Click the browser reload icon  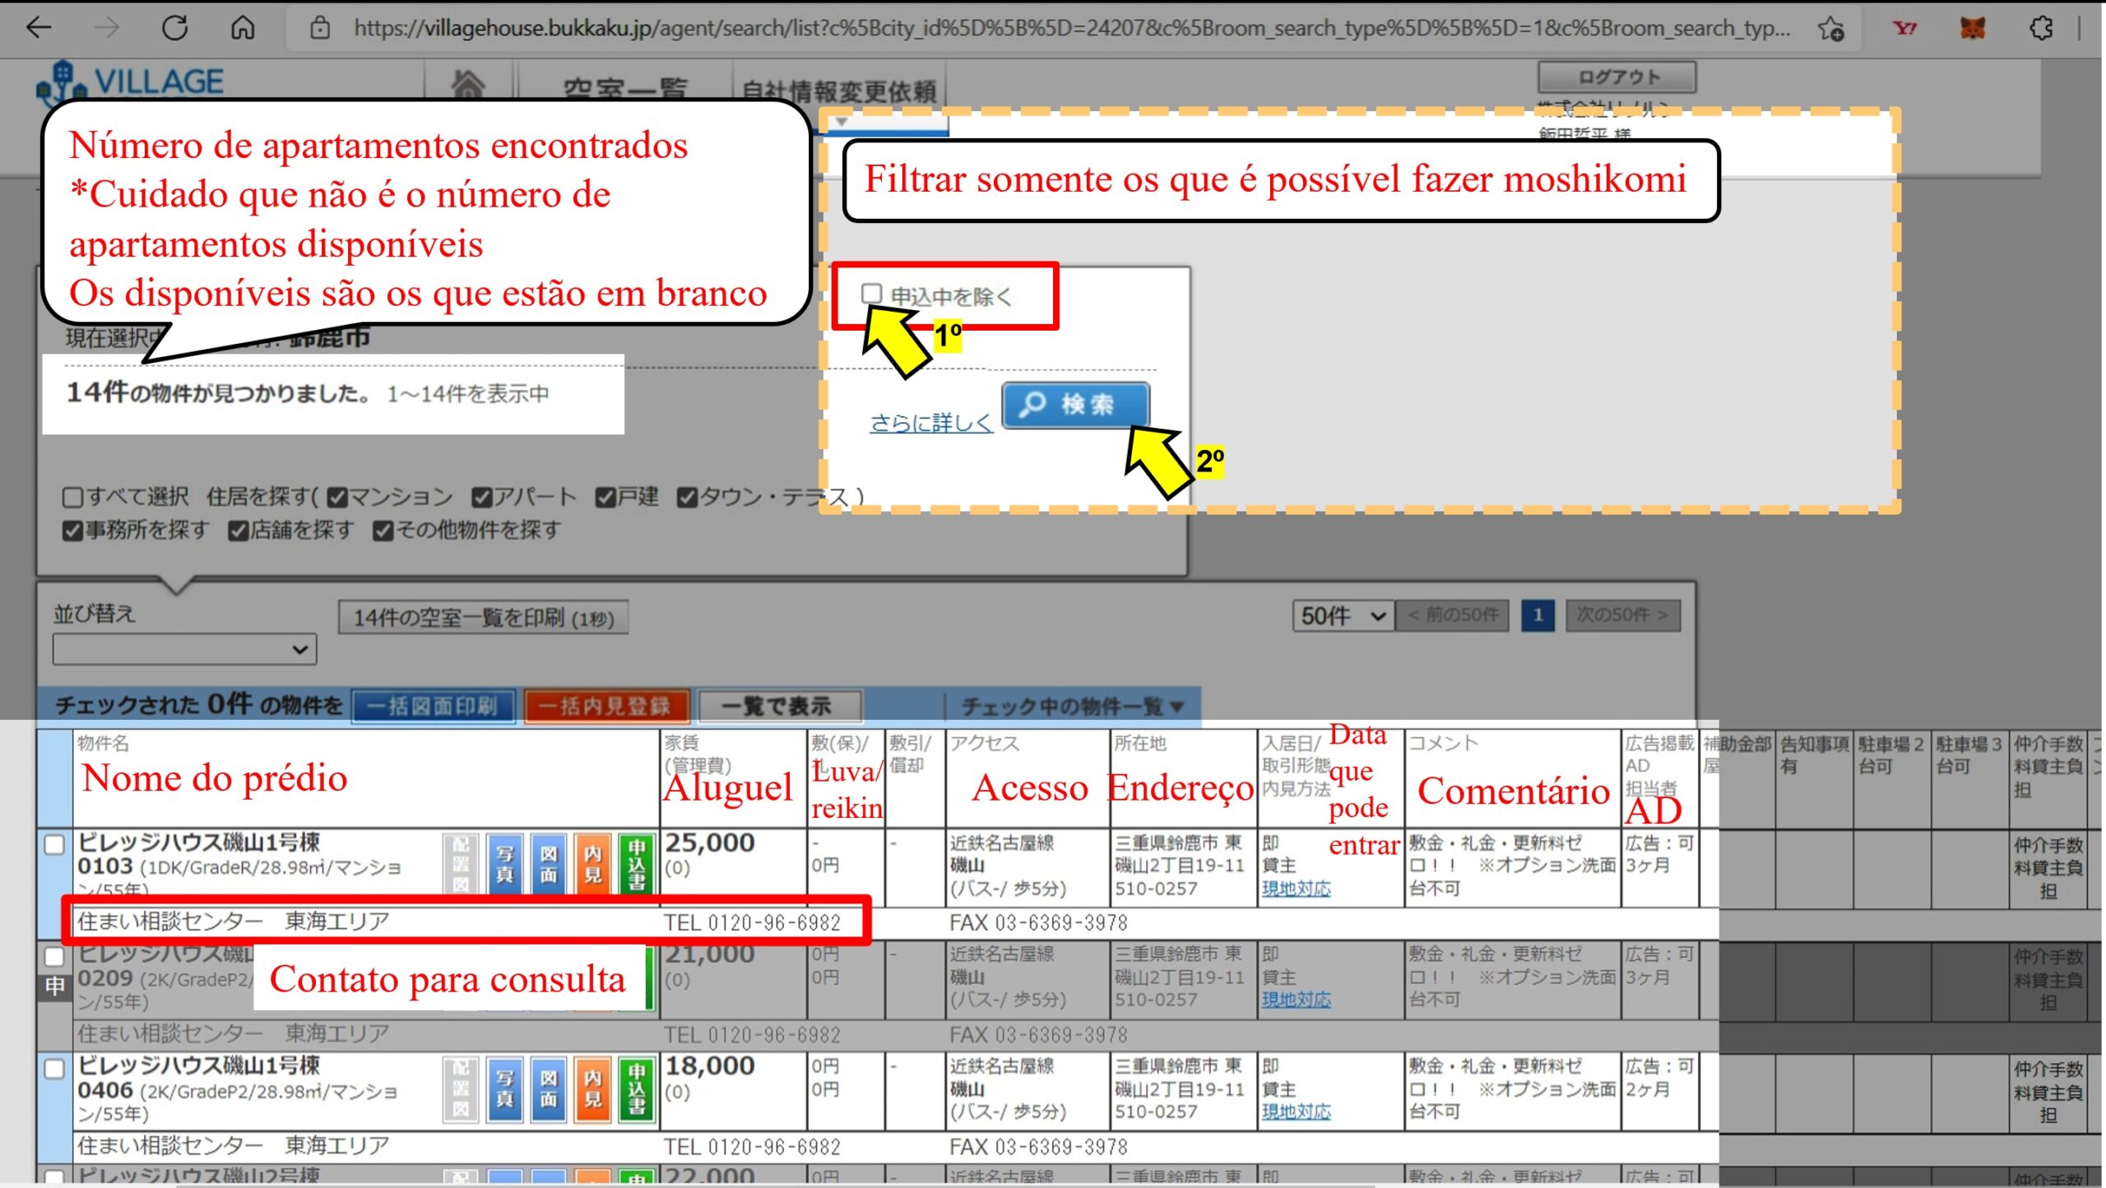[x=174, y=28]
